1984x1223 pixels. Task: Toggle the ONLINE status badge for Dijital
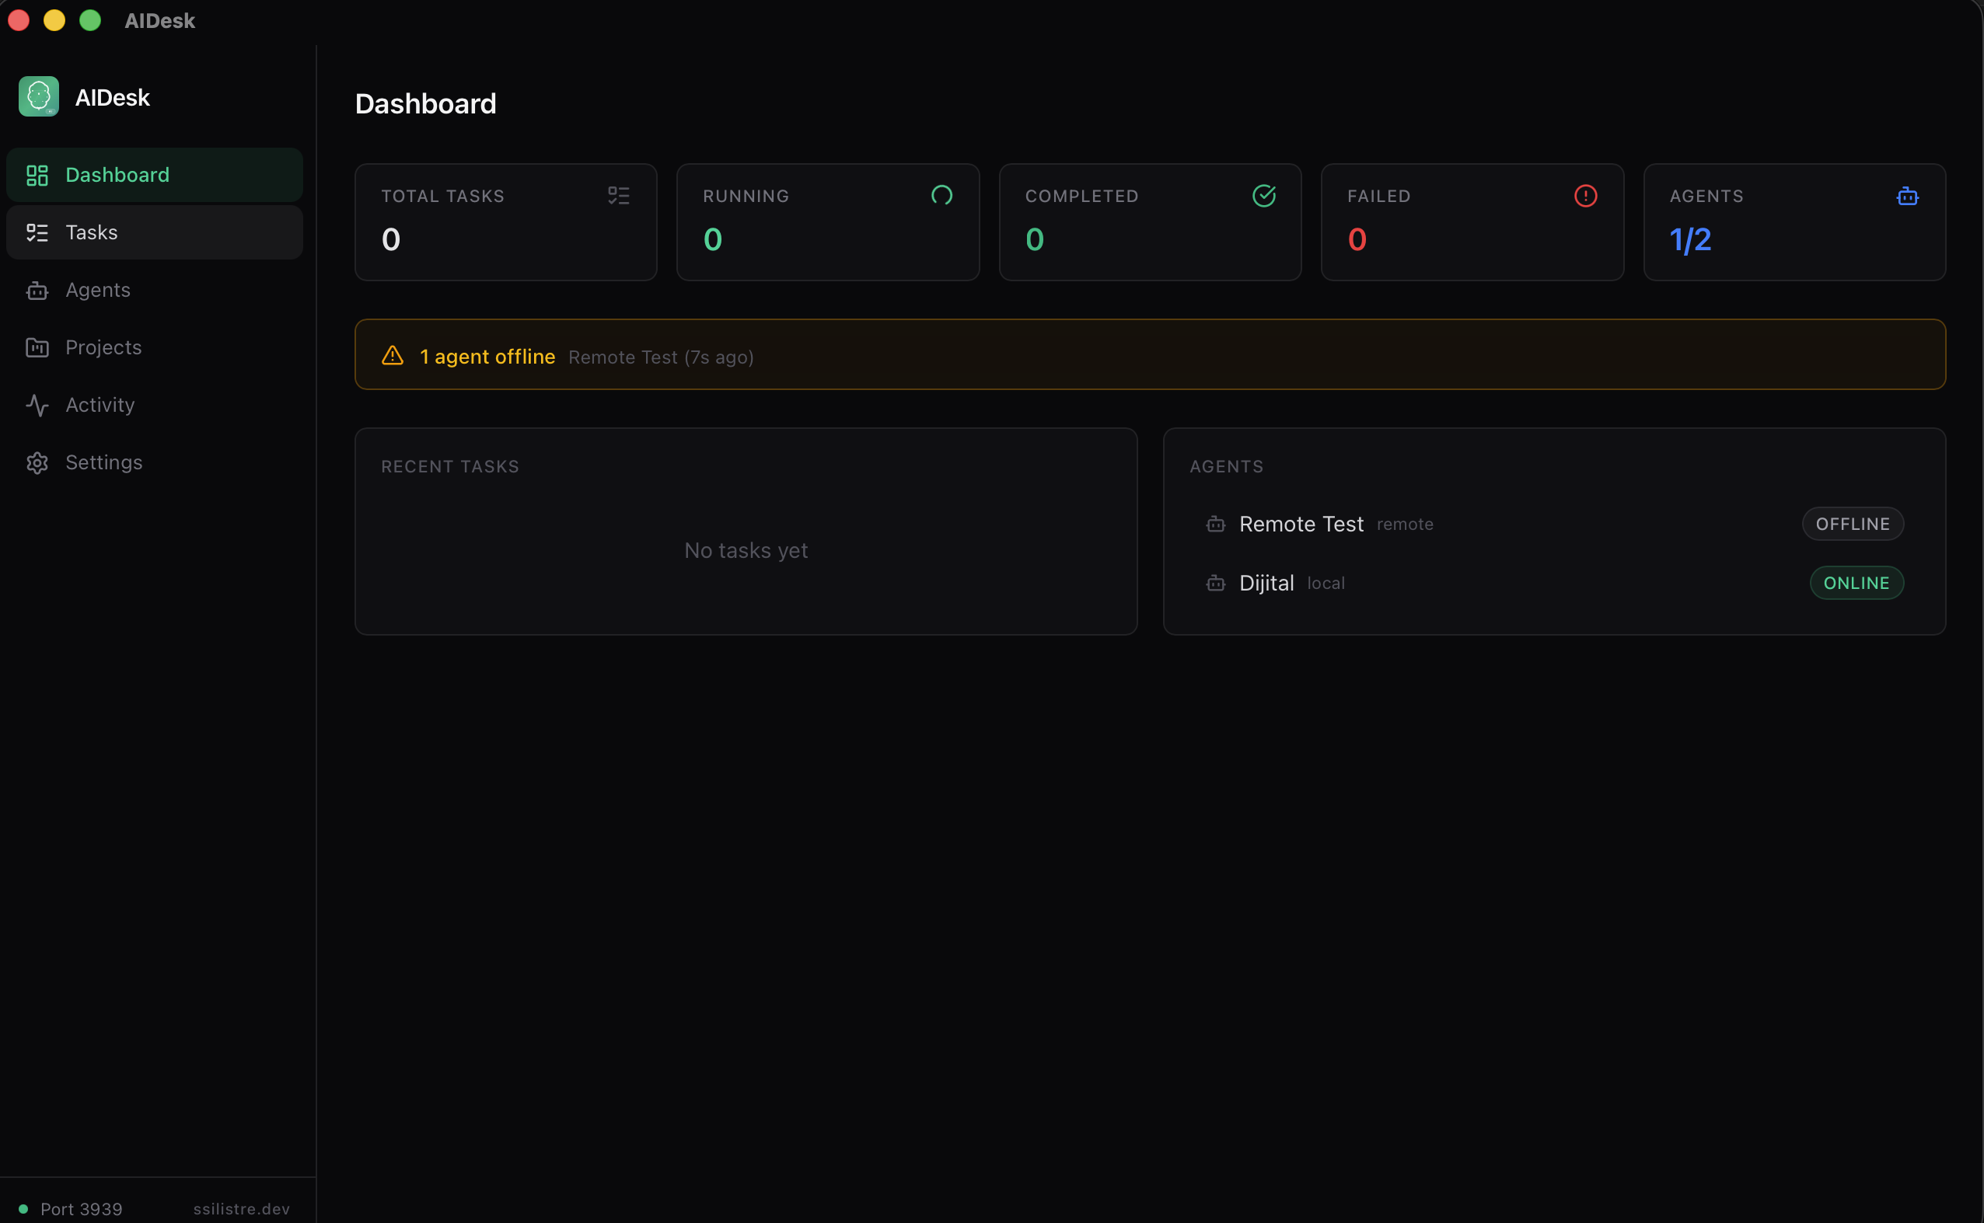point(1856,583)
